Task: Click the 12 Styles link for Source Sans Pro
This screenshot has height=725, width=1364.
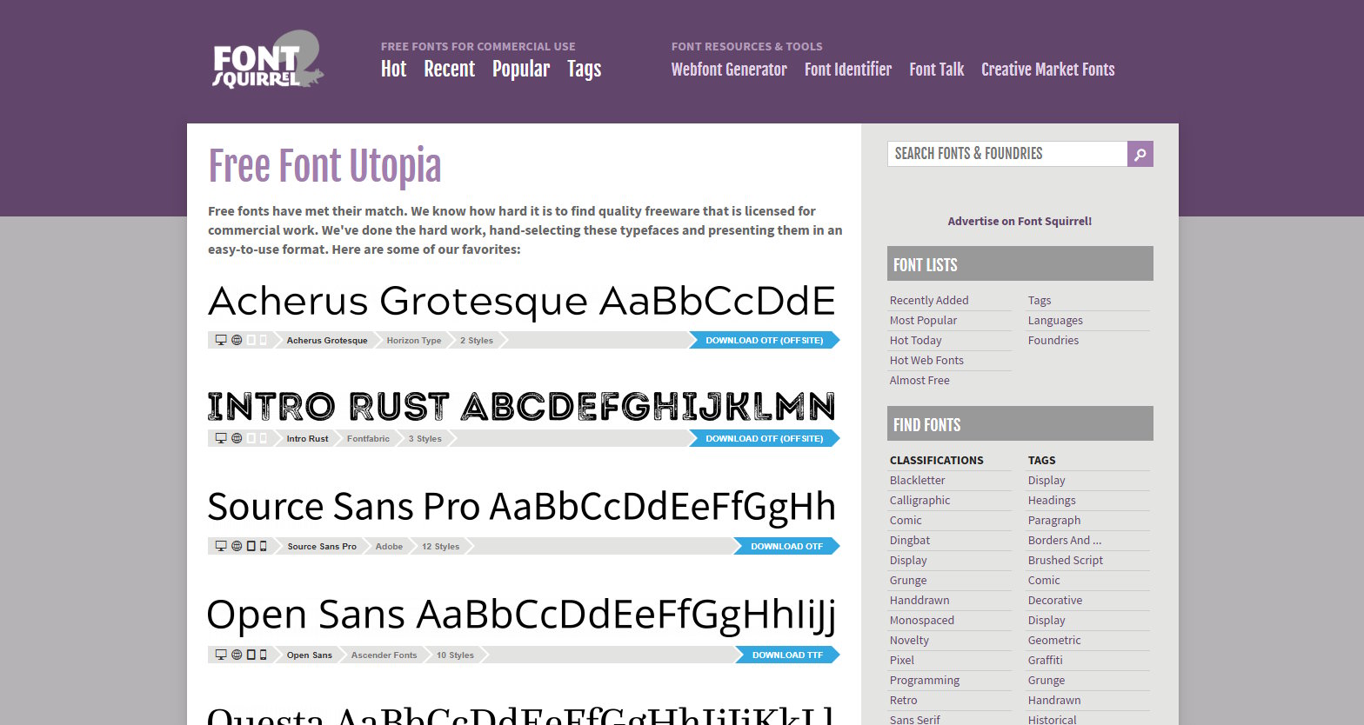Action: [x=440, y=546]
